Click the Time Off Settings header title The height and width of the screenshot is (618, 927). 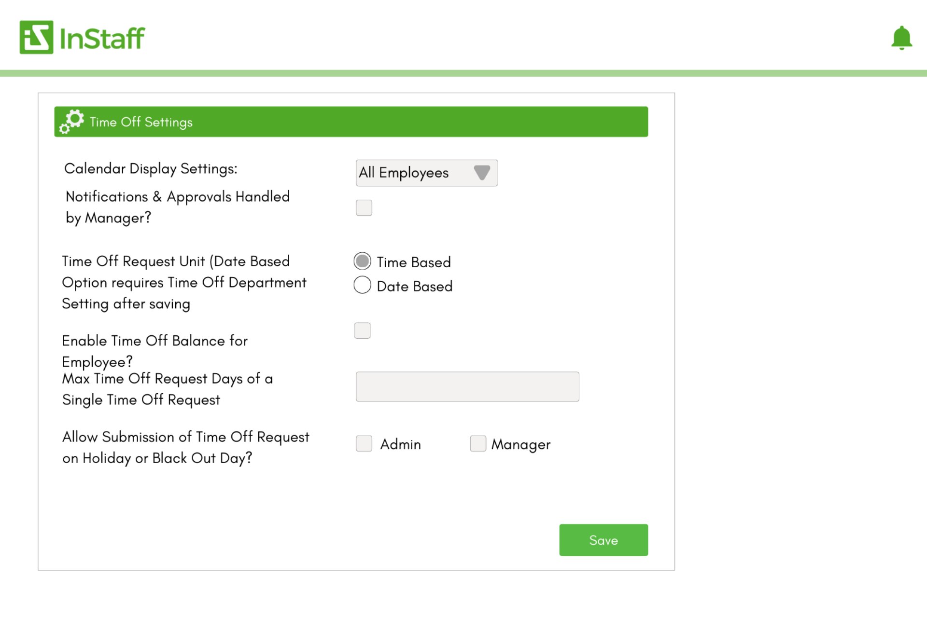click(141, 122)
